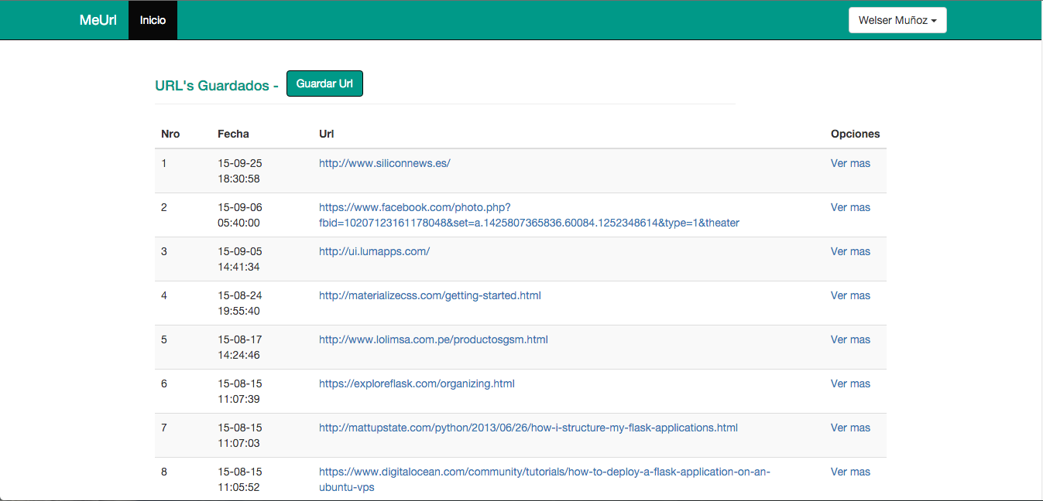Click the date 15-08-24 19:55:40

coord(240,303)
